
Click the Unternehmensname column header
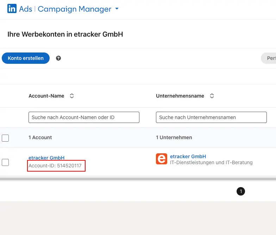point(180,96)
